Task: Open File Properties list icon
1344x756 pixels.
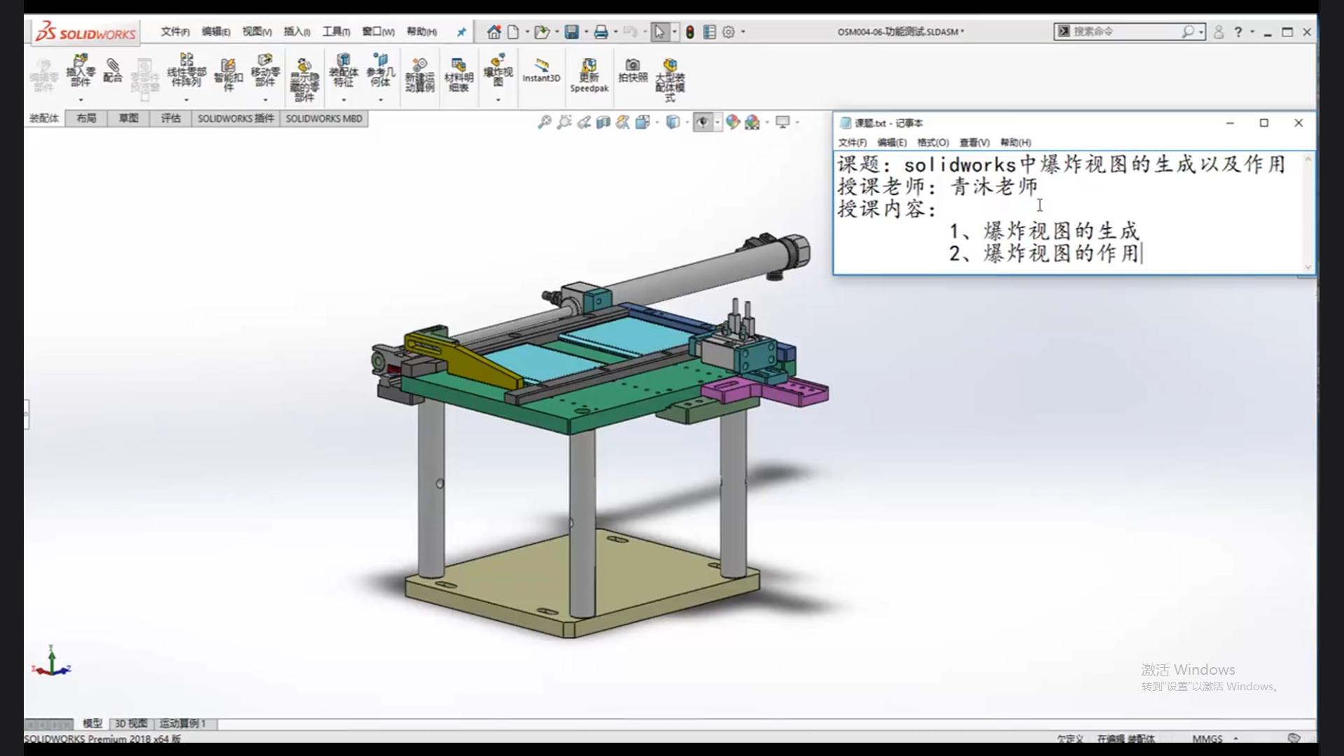Action: coord(709,32)
